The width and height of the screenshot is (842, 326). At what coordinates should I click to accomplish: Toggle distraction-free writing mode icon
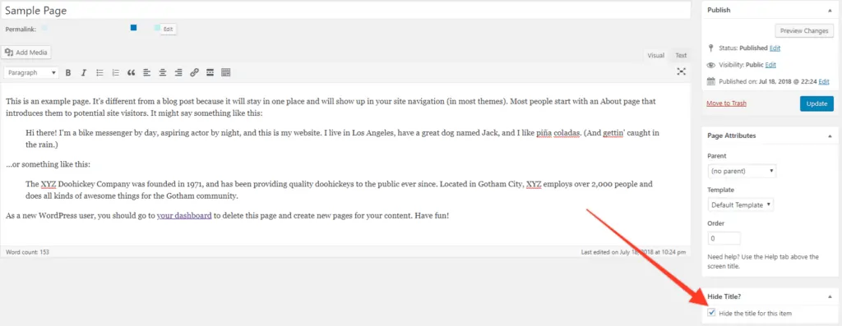tap(682, 71)
